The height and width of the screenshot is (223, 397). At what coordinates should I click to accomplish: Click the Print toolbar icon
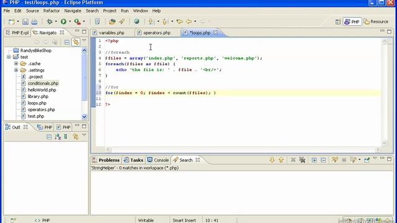tap(34, 22)
